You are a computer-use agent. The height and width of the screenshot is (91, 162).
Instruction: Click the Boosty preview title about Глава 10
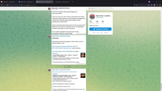pos(65,56)
